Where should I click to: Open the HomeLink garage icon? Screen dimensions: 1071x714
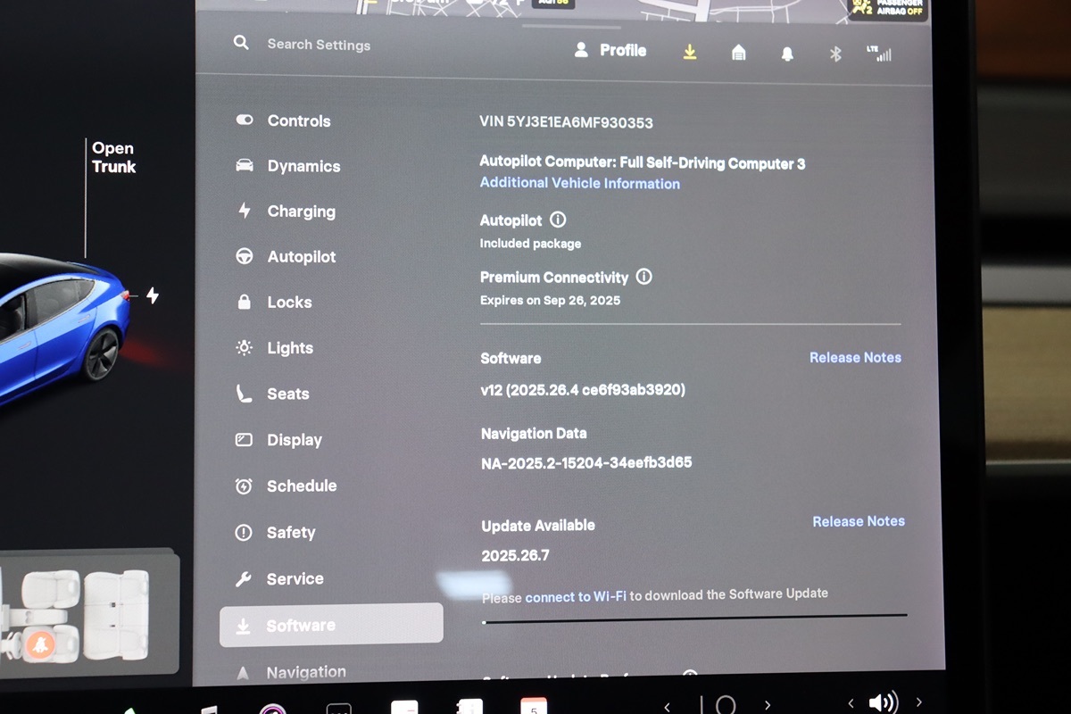coord(738,54)
